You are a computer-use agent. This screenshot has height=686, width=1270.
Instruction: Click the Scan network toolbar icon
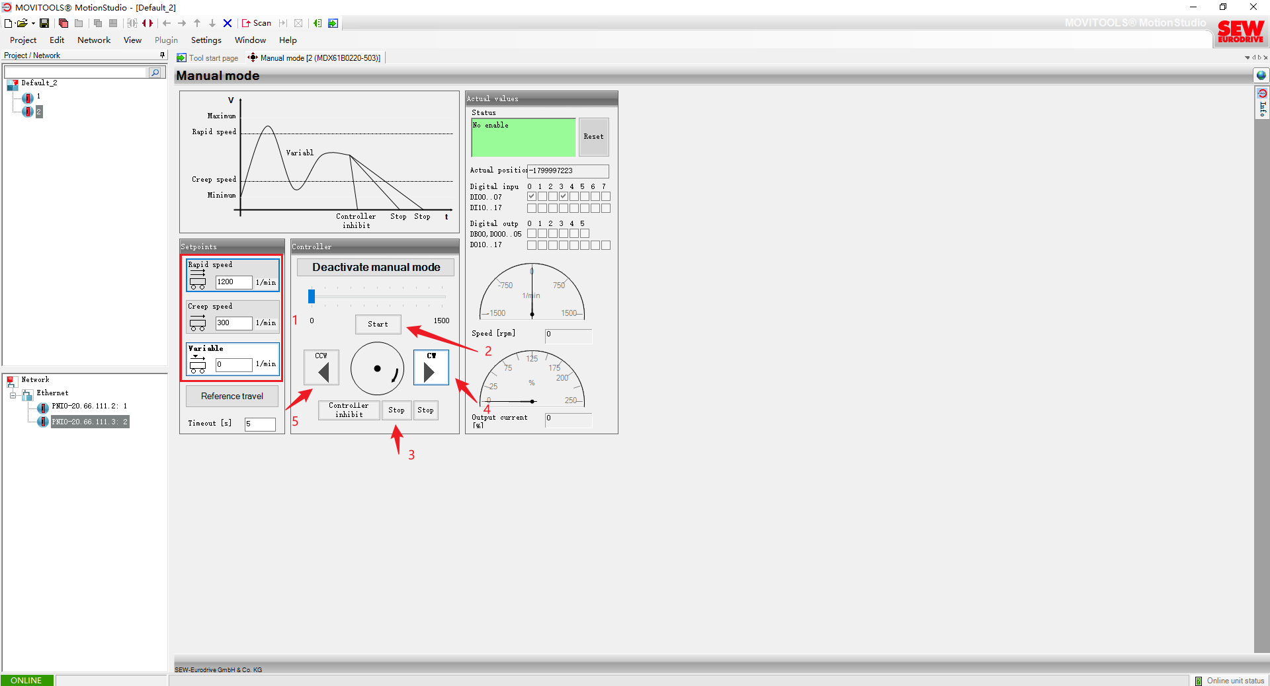[x=257, y=23]
